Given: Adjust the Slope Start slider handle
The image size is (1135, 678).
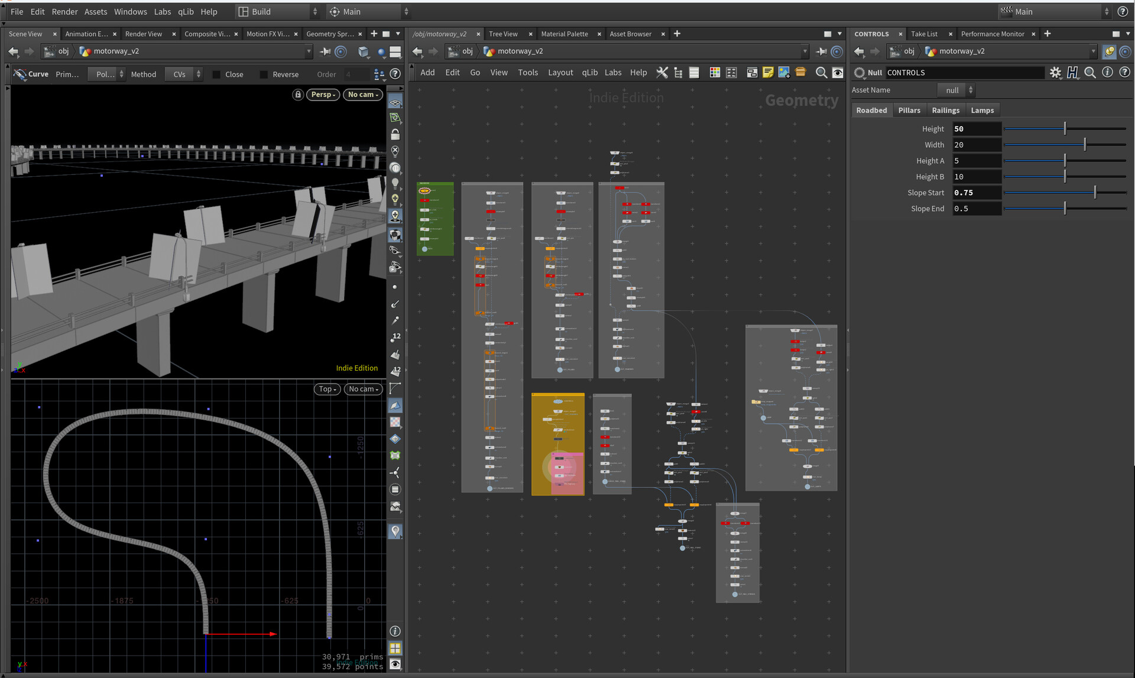Looking at the screenshot, I should 1095,193.
